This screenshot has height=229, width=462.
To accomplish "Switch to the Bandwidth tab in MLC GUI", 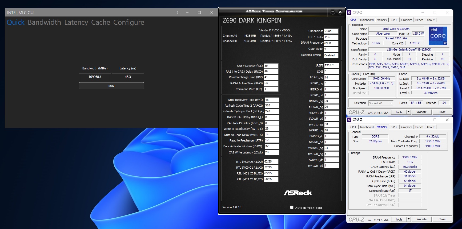I will [x=44, y=22].
